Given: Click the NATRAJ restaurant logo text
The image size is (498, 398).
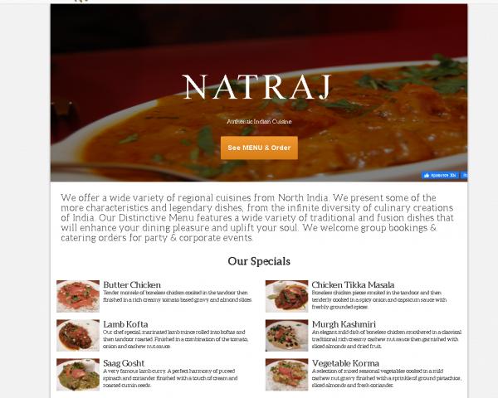Looking at the screenshot, I should tap(257, 87).
